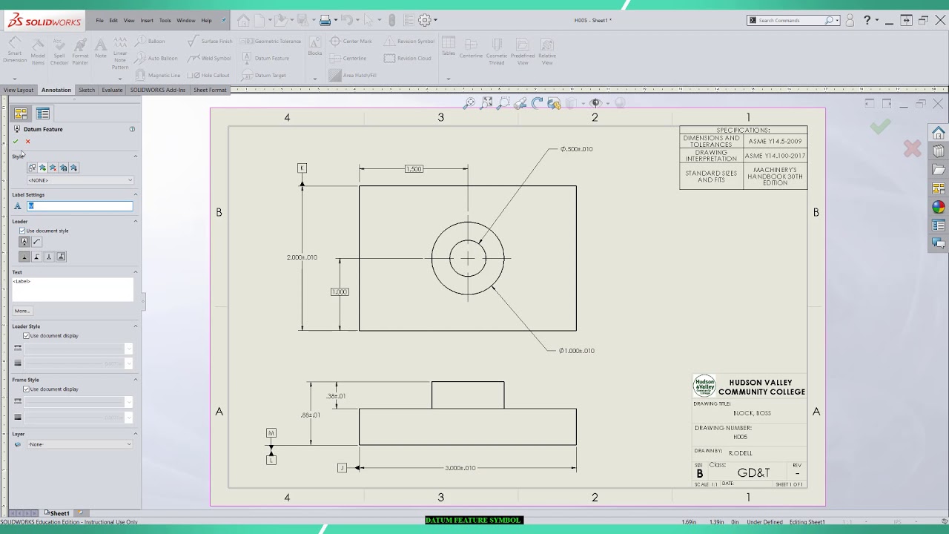The width and height of the screenshot is (949, 534).
Task: Toggle Use document display under Frame Style
Action: [27, 389]
